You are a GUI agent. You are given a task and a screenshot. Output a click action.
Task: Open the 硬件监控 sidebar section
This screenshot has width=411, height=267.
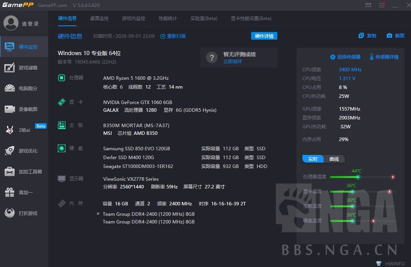click(x=24, y=47)
